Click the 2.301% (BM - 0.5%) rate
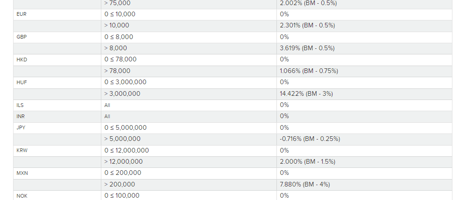The height and width of the screenshot is (200, 459). coord(307,26)
